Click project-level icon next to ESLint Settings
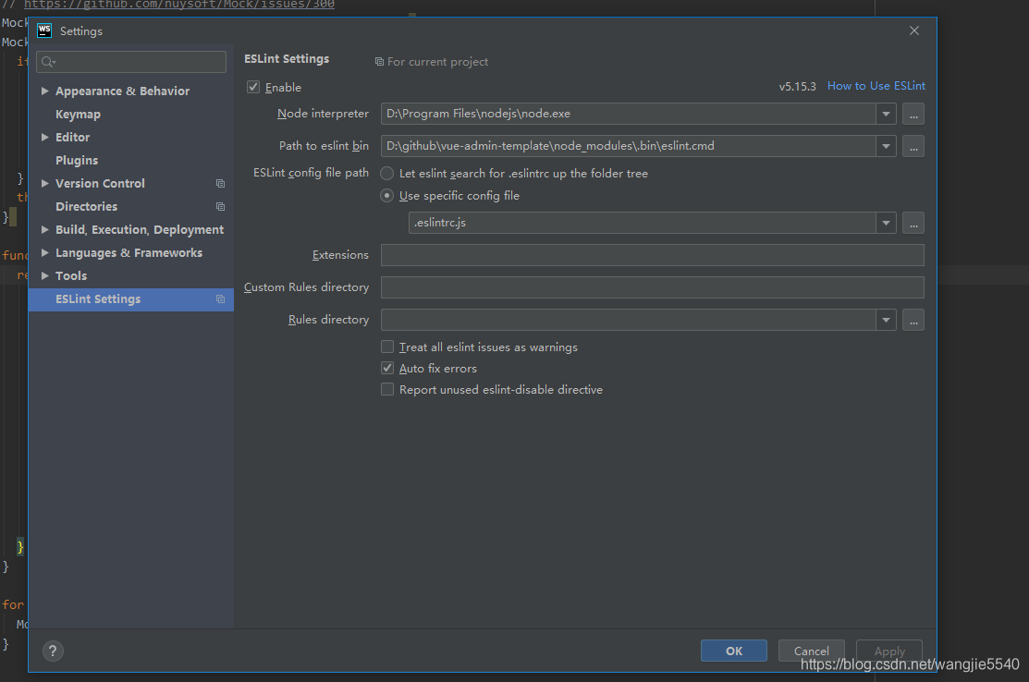The width and height of the screenshot is (1029, 682). [220, 299]
